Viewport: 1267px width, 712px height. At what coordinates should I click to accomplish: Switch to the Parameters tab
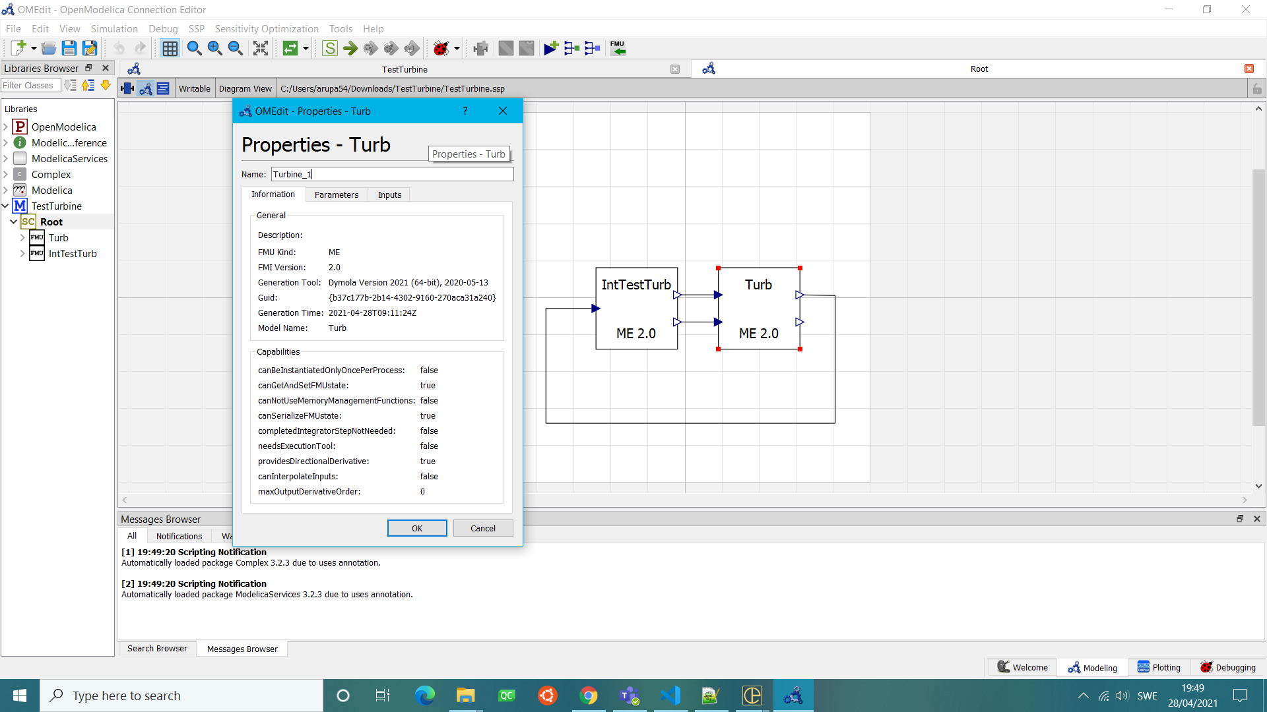point(336,194)
